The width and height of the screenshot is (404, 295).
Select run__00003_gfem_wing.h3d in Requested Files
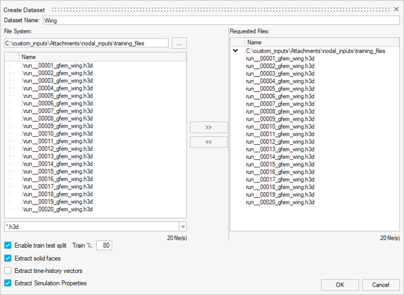click(280, 74)
